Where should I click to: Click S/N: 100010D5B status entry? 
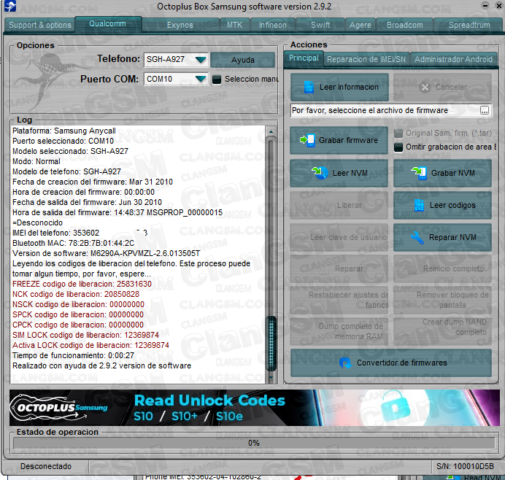pyautogui.click(x=465, y=466)
